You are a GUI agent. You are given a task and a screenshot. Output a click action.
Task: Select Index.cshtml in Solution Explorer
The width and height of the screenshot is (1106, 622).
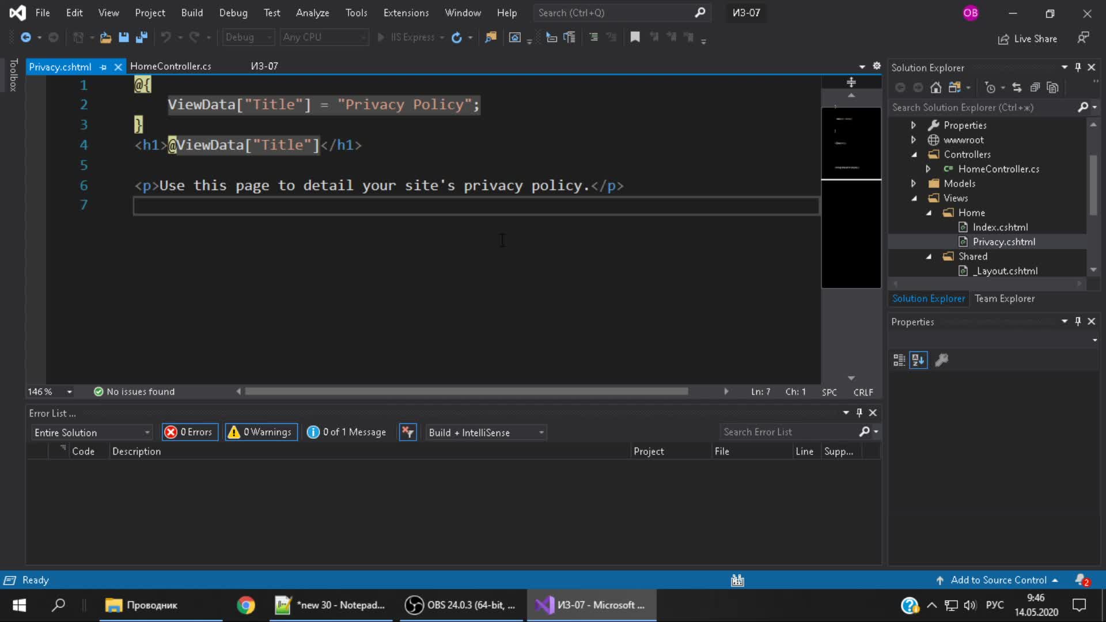(1000, 227)
